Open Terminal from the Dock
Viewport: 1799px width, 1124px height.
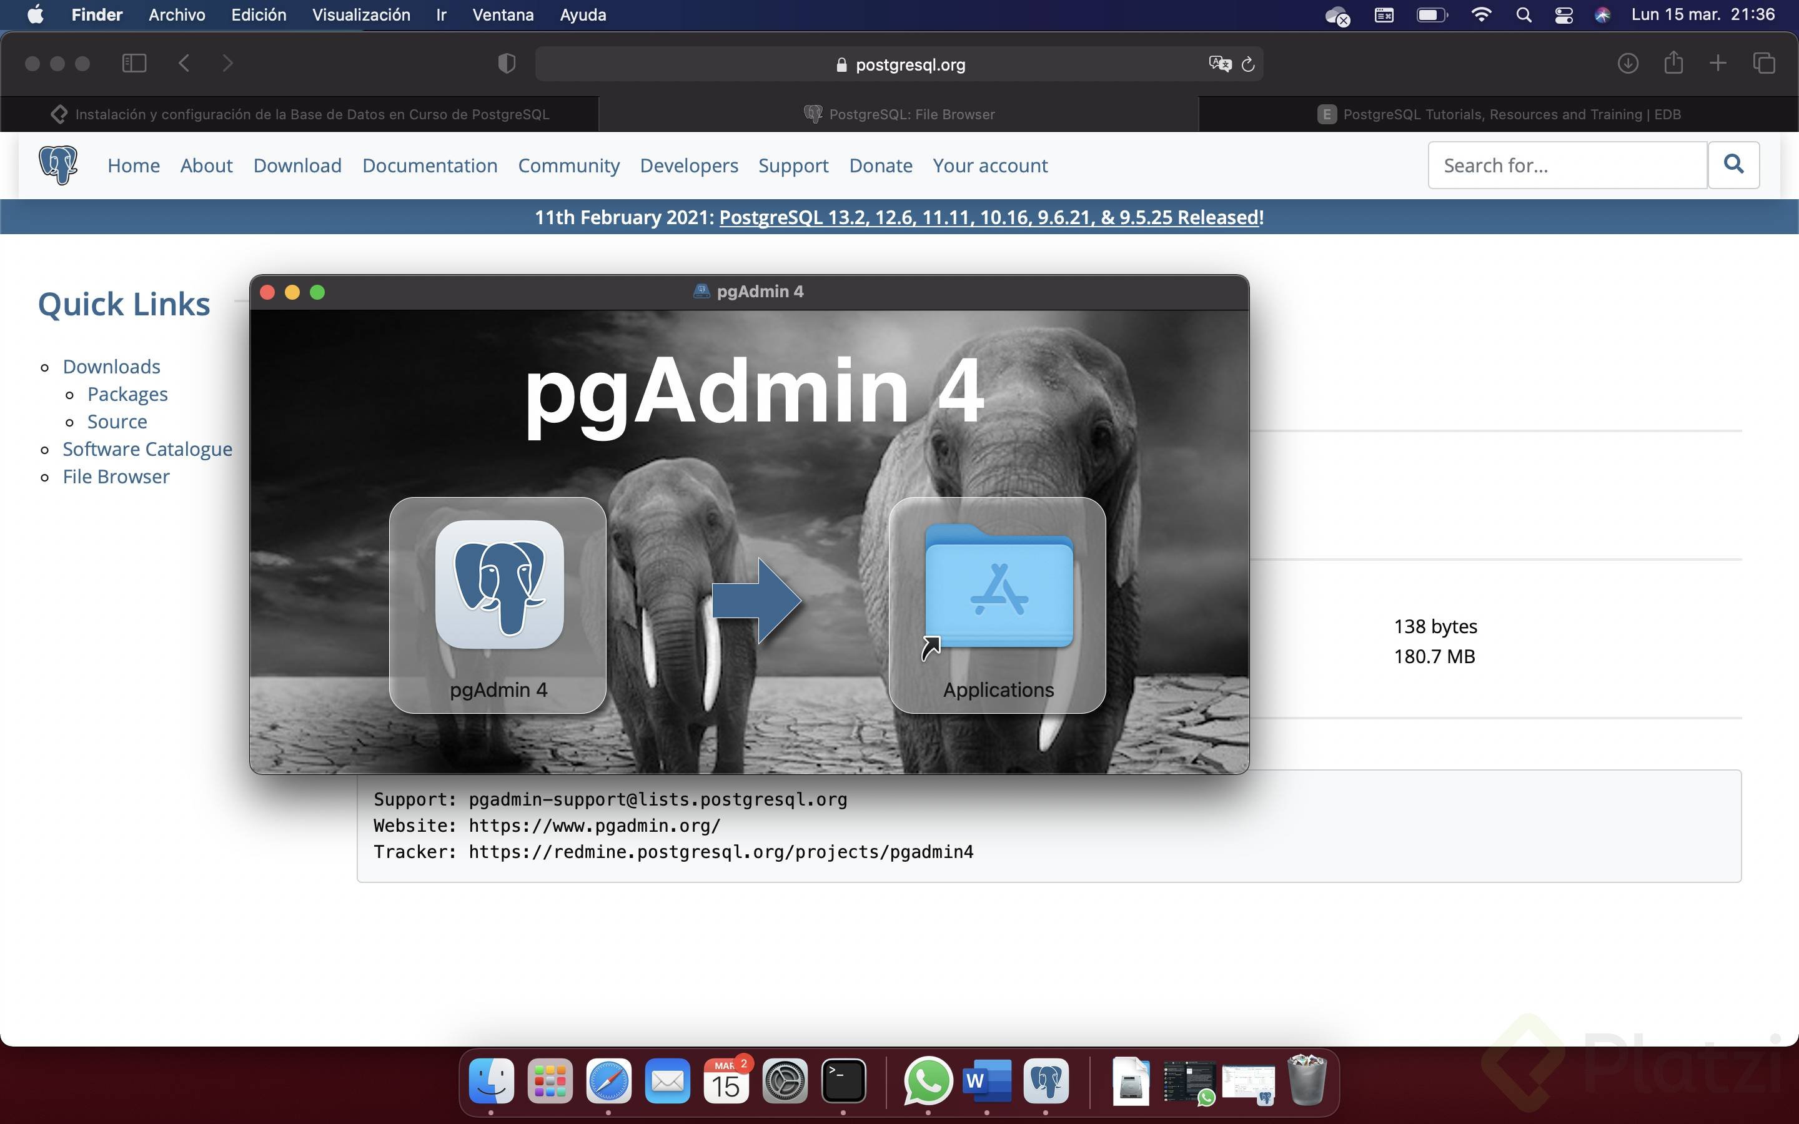(844, 1081)
